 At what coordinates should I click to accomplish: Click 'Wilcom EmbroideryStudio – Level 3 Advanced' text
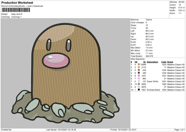click(22, 6)
